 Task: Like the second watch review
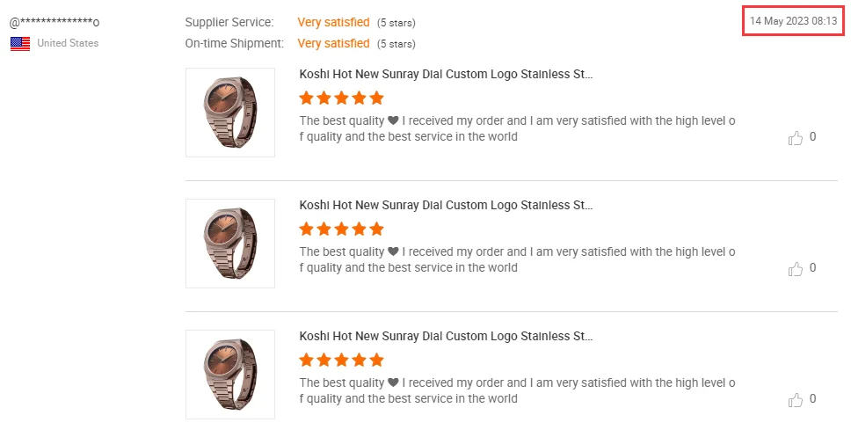(x=796, y=269)
